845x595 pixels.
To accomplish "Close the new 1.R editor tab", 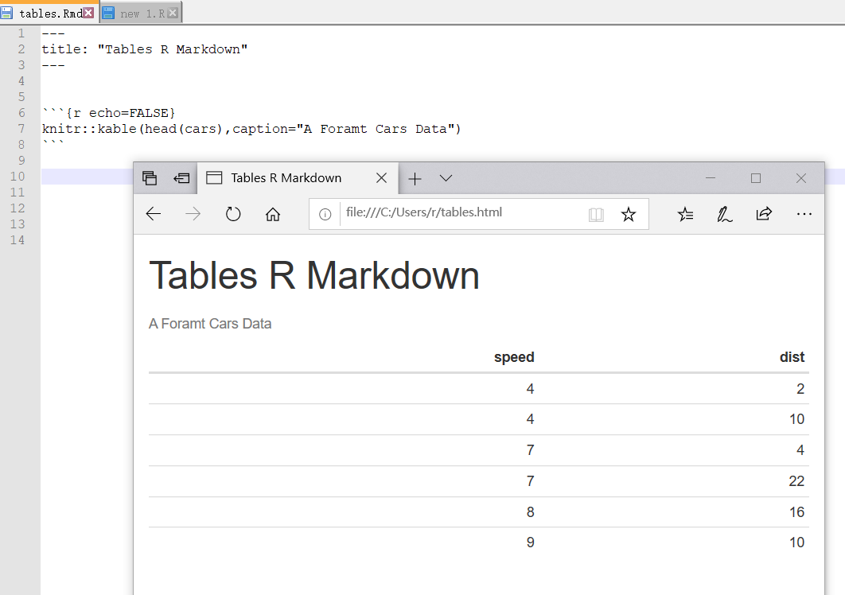I will point(173,13).
